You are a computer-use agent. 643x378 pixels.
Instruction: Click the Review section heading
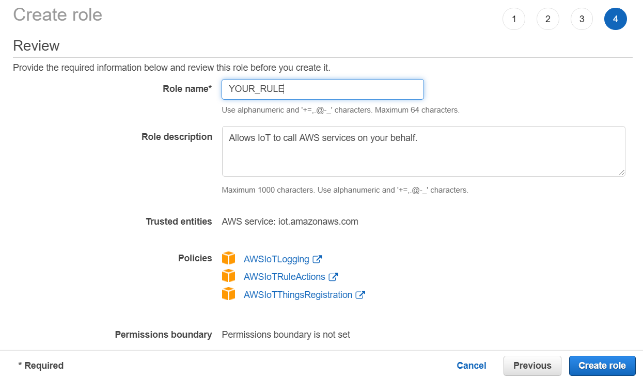pos(36,45)
